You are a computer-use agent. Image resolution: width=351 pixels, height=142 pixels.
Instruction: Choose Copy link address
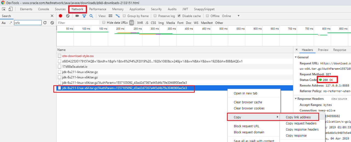(x=298, y=117)
